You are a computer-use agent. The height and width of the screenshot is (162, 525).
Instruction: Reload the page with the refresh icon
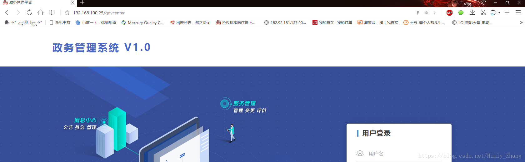pyautogui.click(x=29, y=12)
